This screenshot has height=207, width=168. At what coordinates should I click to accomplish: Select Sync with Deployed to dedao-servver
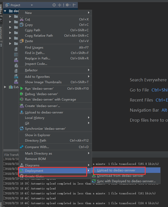(126, 181)
